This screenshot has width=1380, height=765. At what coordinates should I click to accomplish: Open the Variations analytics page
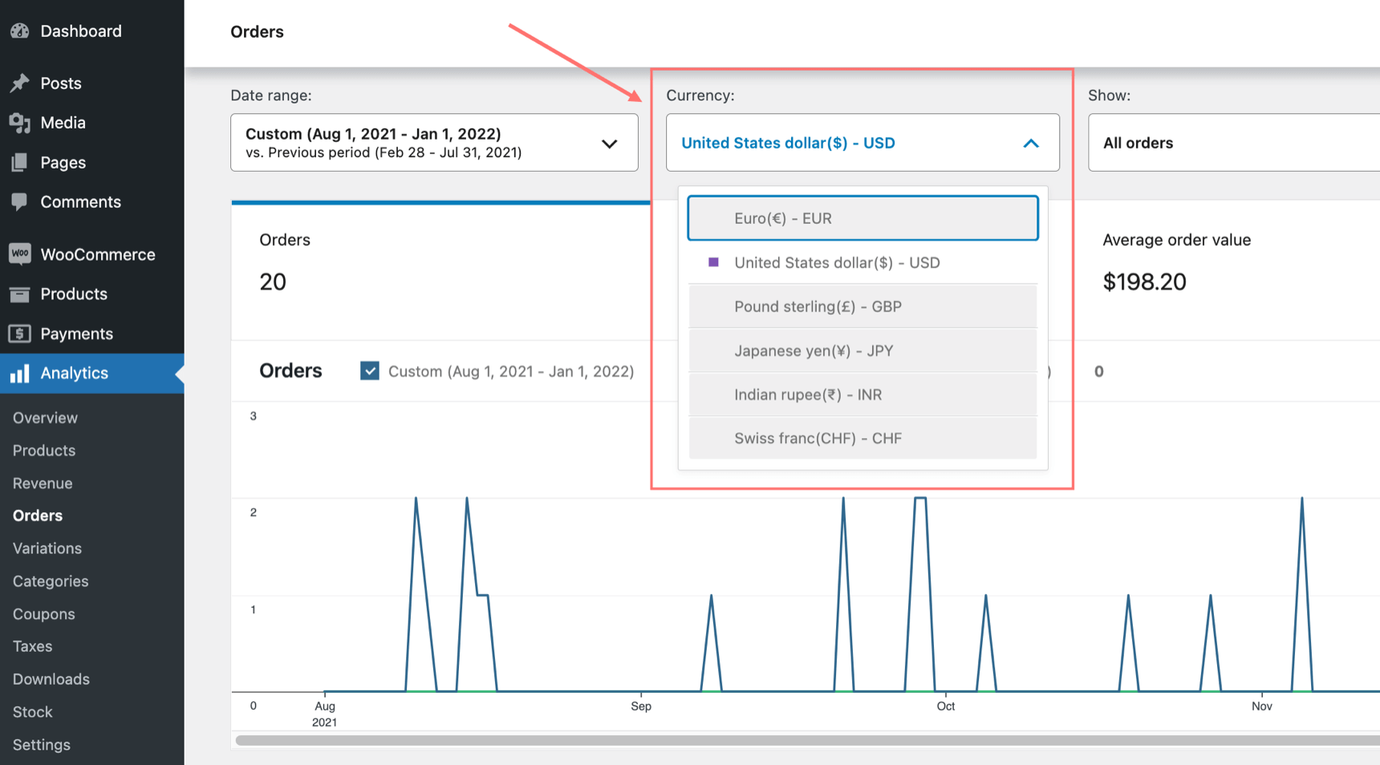[47, 548]
